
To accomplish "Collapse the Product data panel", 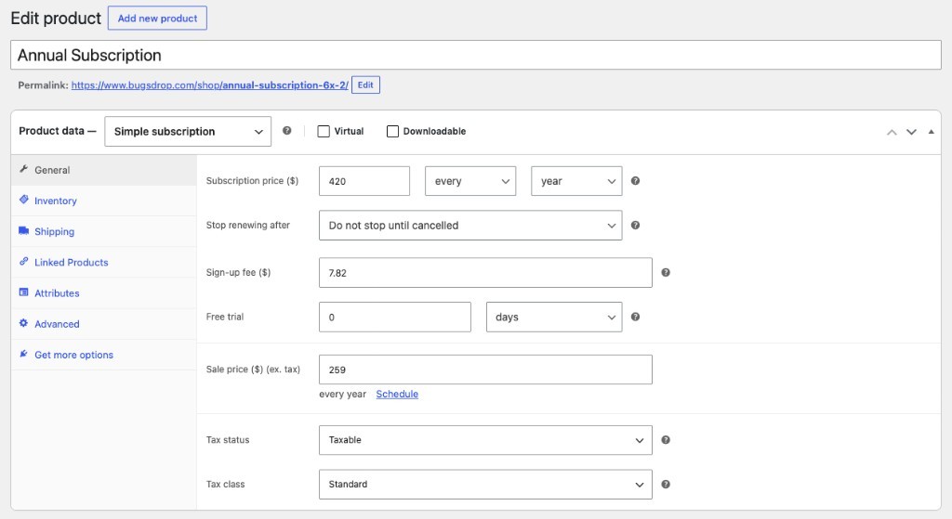I will pyautogui.click(x=931, y=132).
